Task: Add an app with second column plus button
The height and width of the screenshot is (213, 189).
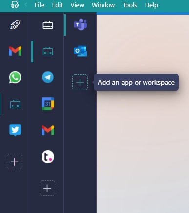Action: click(x=47, y=188)
